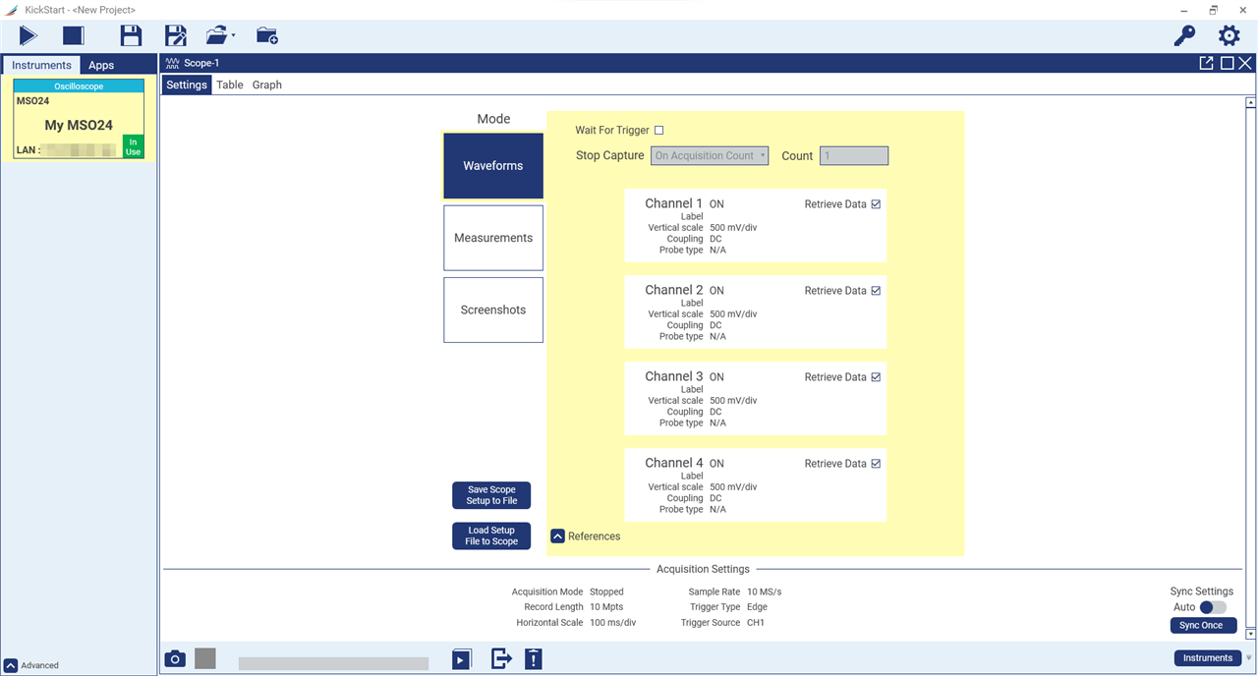This screenshot has height=676, width=1258.
Task: Switch to the Apps tab
Action: click(101, 65)
